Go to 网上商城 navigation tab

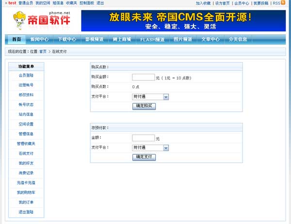[x=122, y=39]
